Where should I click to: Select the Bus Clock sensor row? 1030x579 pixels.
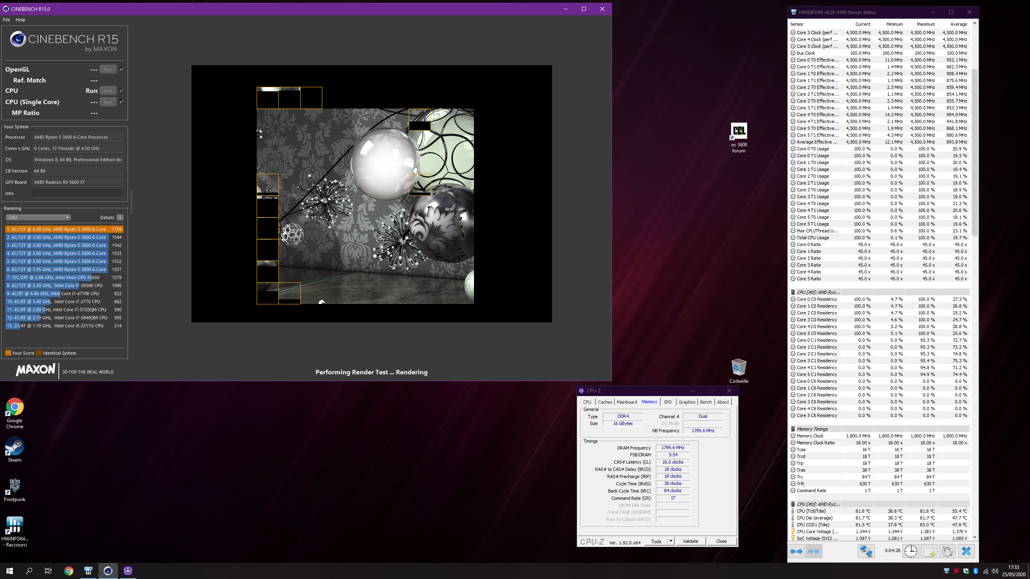879,53
